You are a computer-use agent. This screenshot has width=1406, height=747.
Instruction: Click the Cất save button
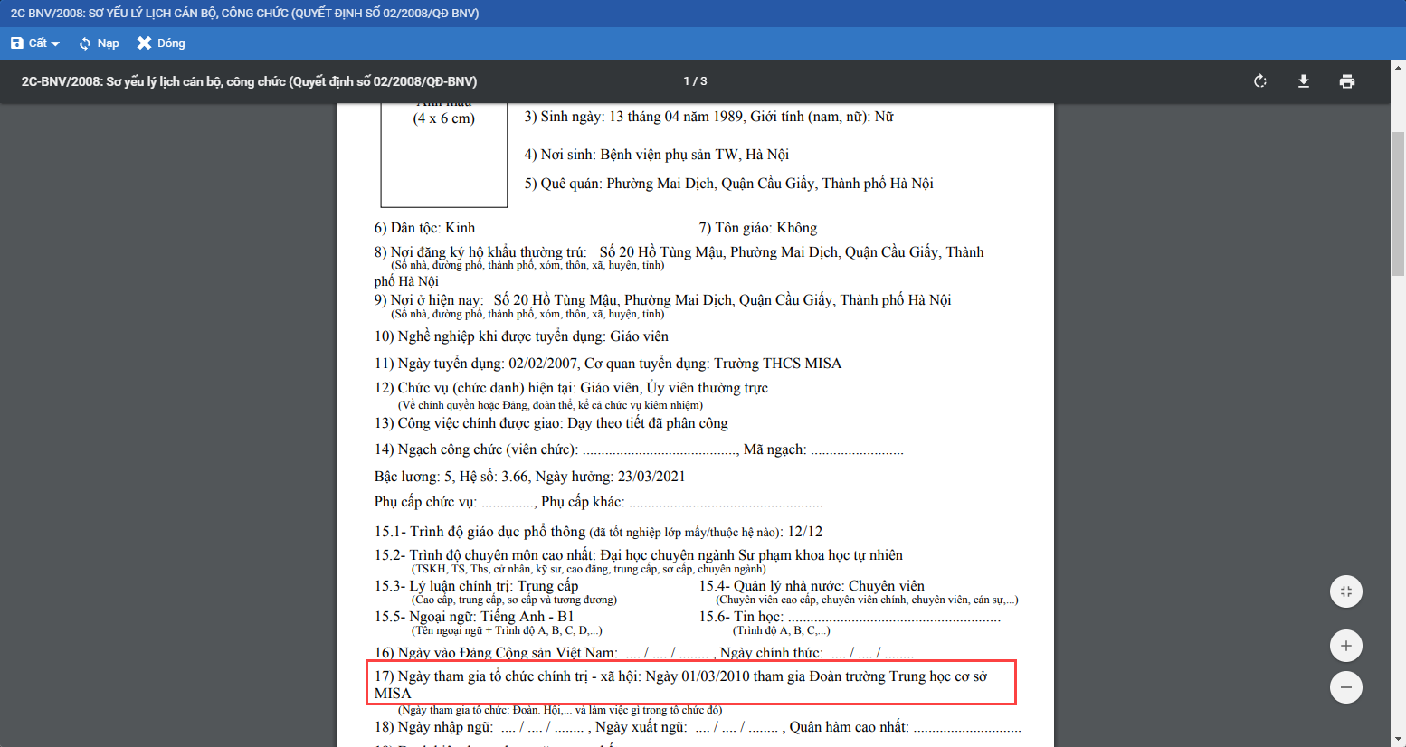point(29,43)
